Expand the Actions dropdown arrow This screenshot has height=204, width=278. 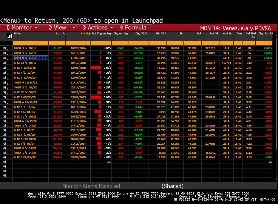[111, 28]
